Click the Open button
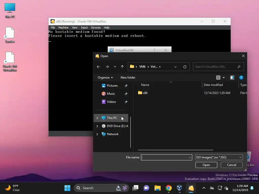The image size is (259, 194). (x=206, y=165)
